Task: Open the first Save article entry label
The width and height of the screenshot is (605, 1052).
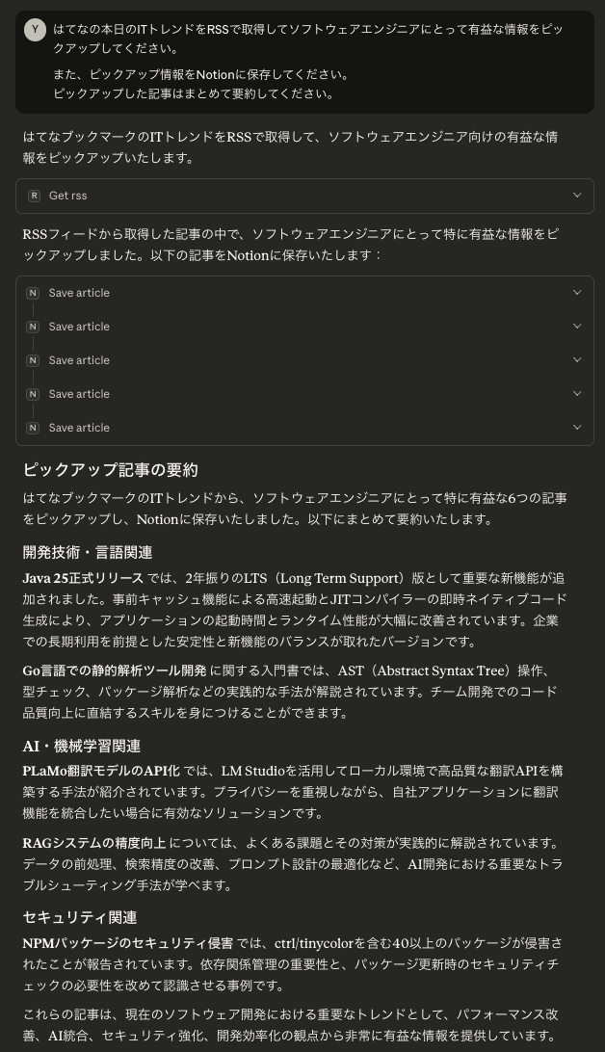Action: click(79, 293)
